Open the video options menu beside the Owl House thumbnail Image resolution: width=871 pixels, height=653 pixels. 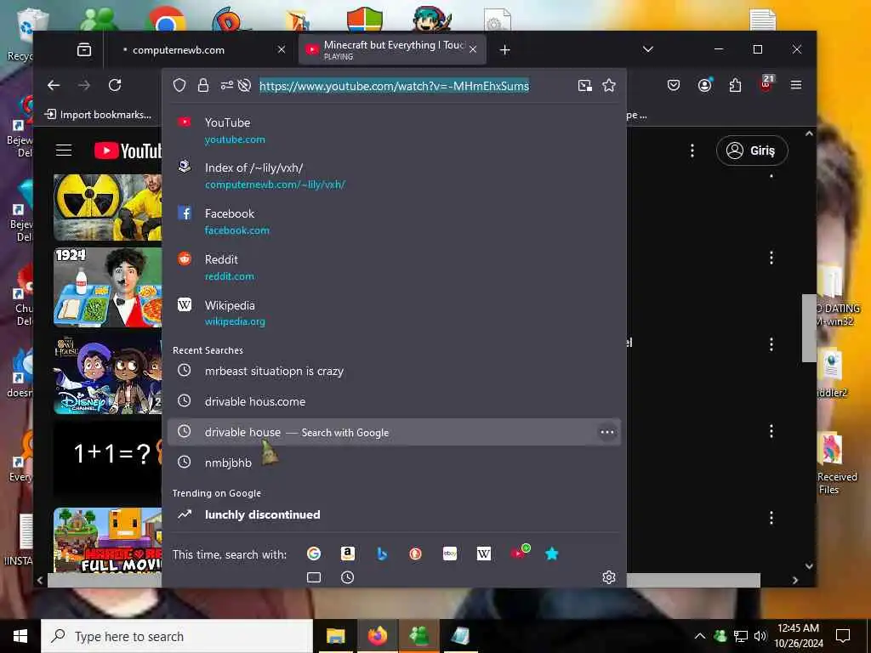(x=771, y=345)
